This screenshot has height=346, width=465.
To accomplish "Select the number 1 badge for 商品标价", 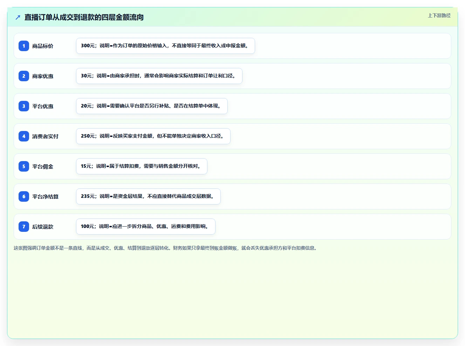I will coord(24,46).
